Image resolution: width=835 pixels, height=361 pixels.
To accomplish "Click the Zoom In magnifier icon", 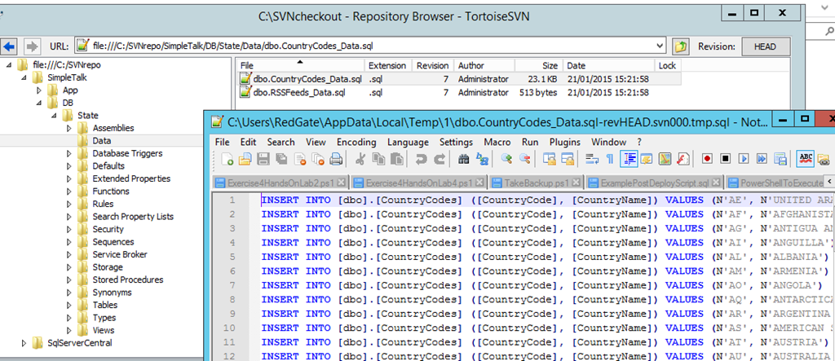I will pos(507,159).
